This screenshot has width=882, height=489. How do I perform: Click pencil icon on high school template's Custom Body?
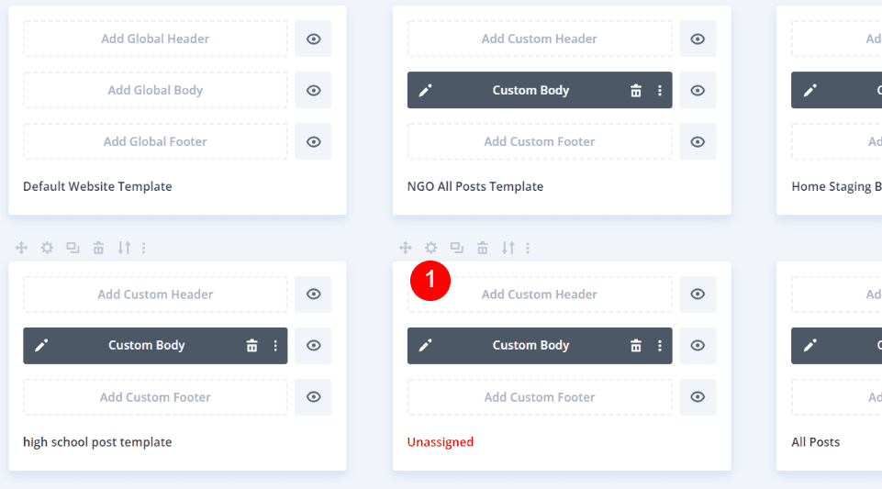click(x=41, y=346)
